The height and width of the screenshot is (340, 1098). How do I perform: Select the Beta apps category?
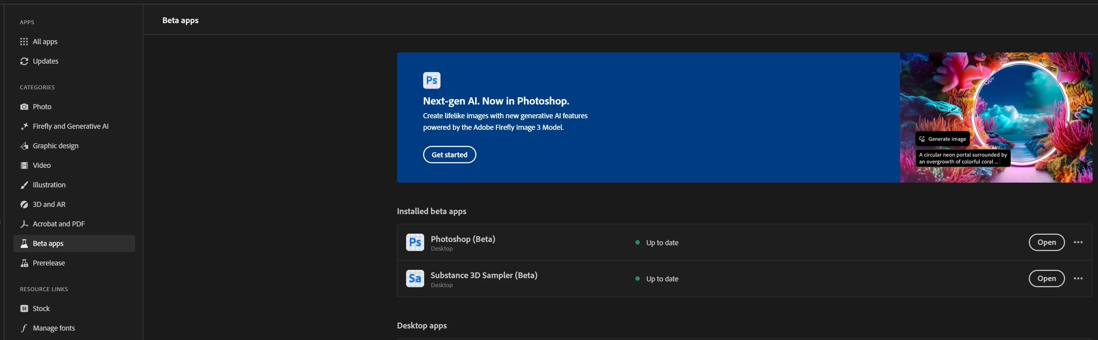[x=74, y=243]
